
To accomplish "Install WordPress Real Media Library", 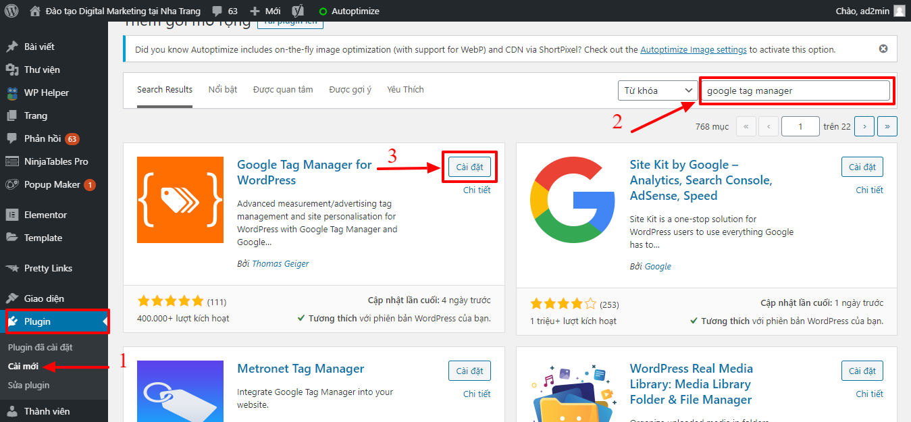I will click(x=862, y=371).
